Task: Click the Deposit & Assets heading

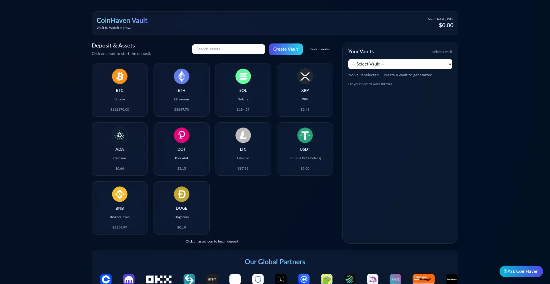Action: [x=113, y=45]
